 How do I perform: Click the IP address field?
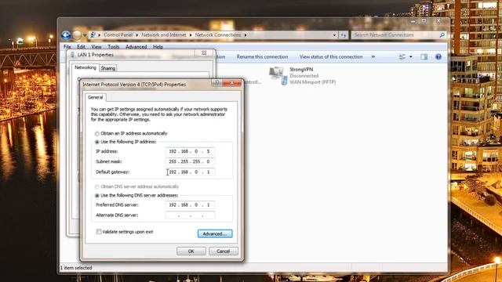[190, 151]
